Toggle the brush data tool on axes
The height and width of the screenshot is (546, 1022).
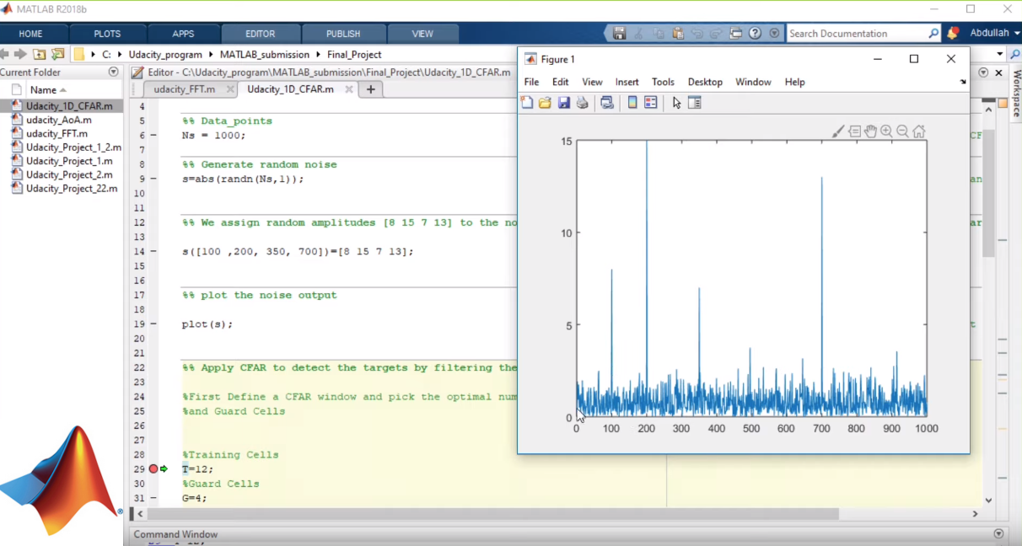pyautogui.click(x=838, y=131)
